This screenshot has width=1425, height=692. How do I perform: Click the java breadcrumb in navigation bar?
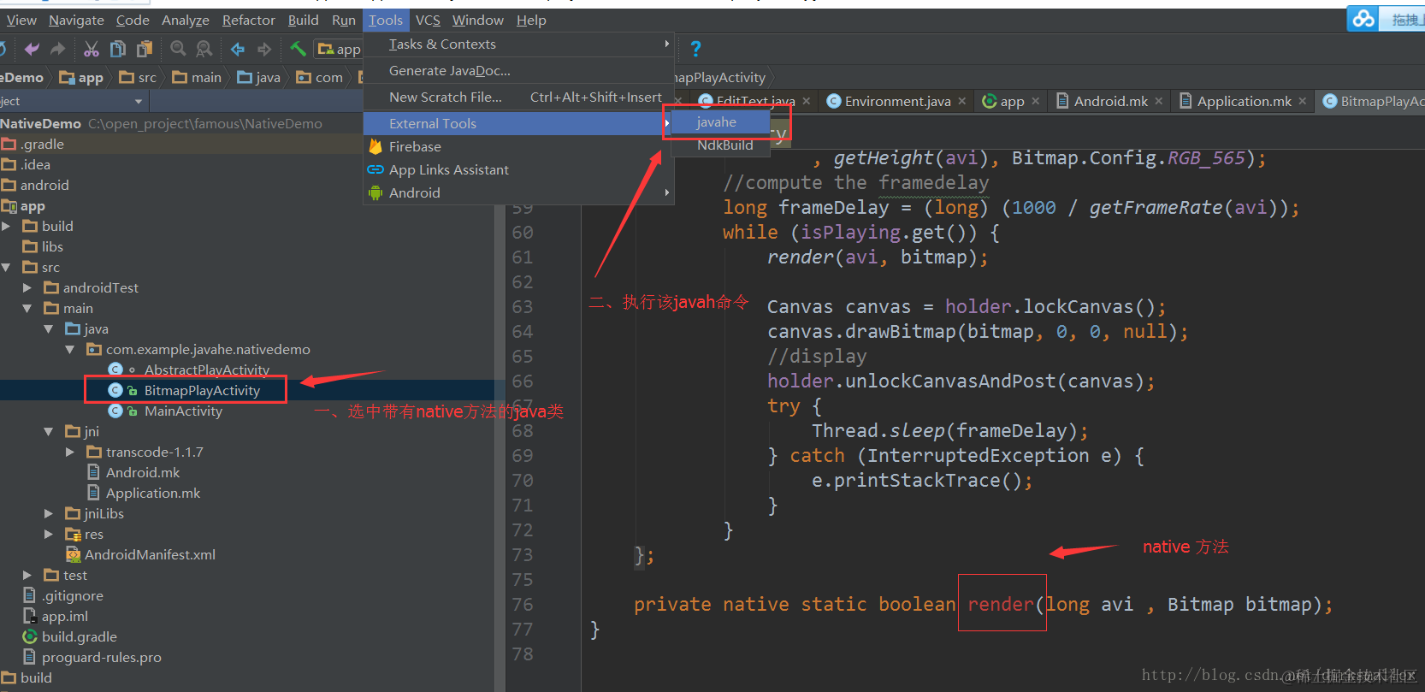pyautogui.click(x=259, y=77)
